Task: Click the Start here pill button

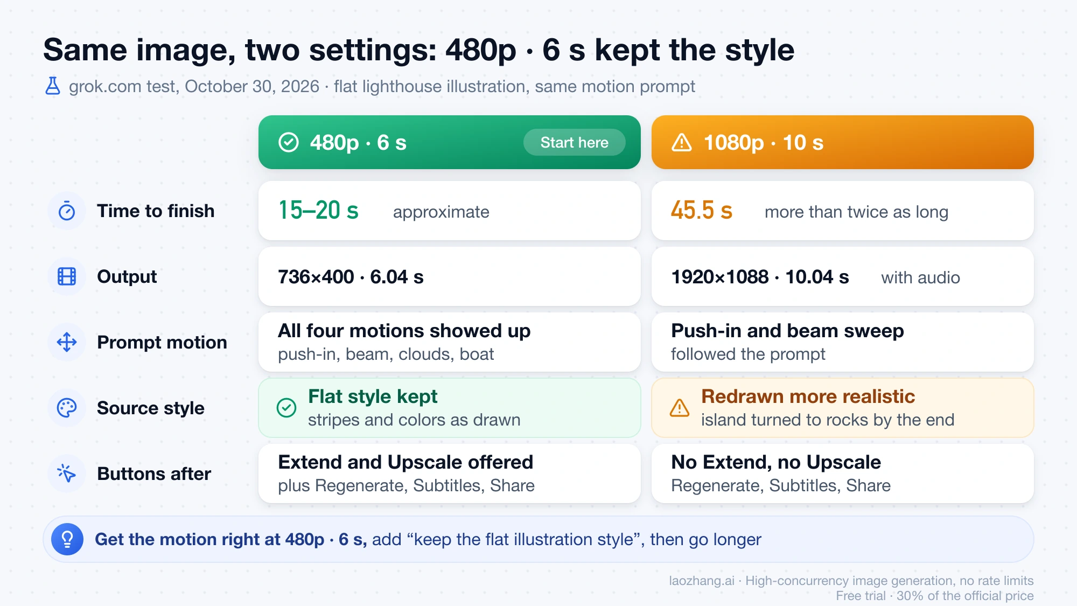Action: 575,142
